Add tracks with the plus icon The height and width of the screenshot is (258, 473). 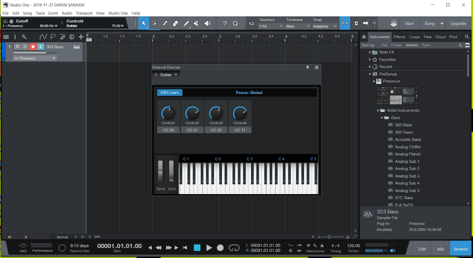81,37
